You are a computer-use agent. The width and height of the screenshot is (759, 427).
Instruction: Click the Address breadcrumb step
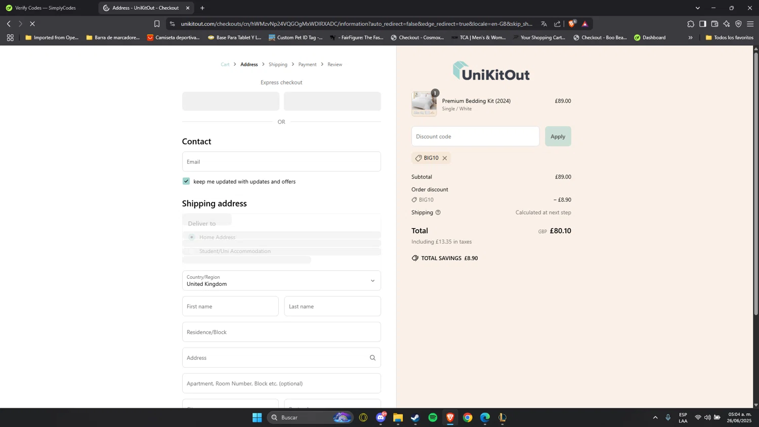(249, 64)
